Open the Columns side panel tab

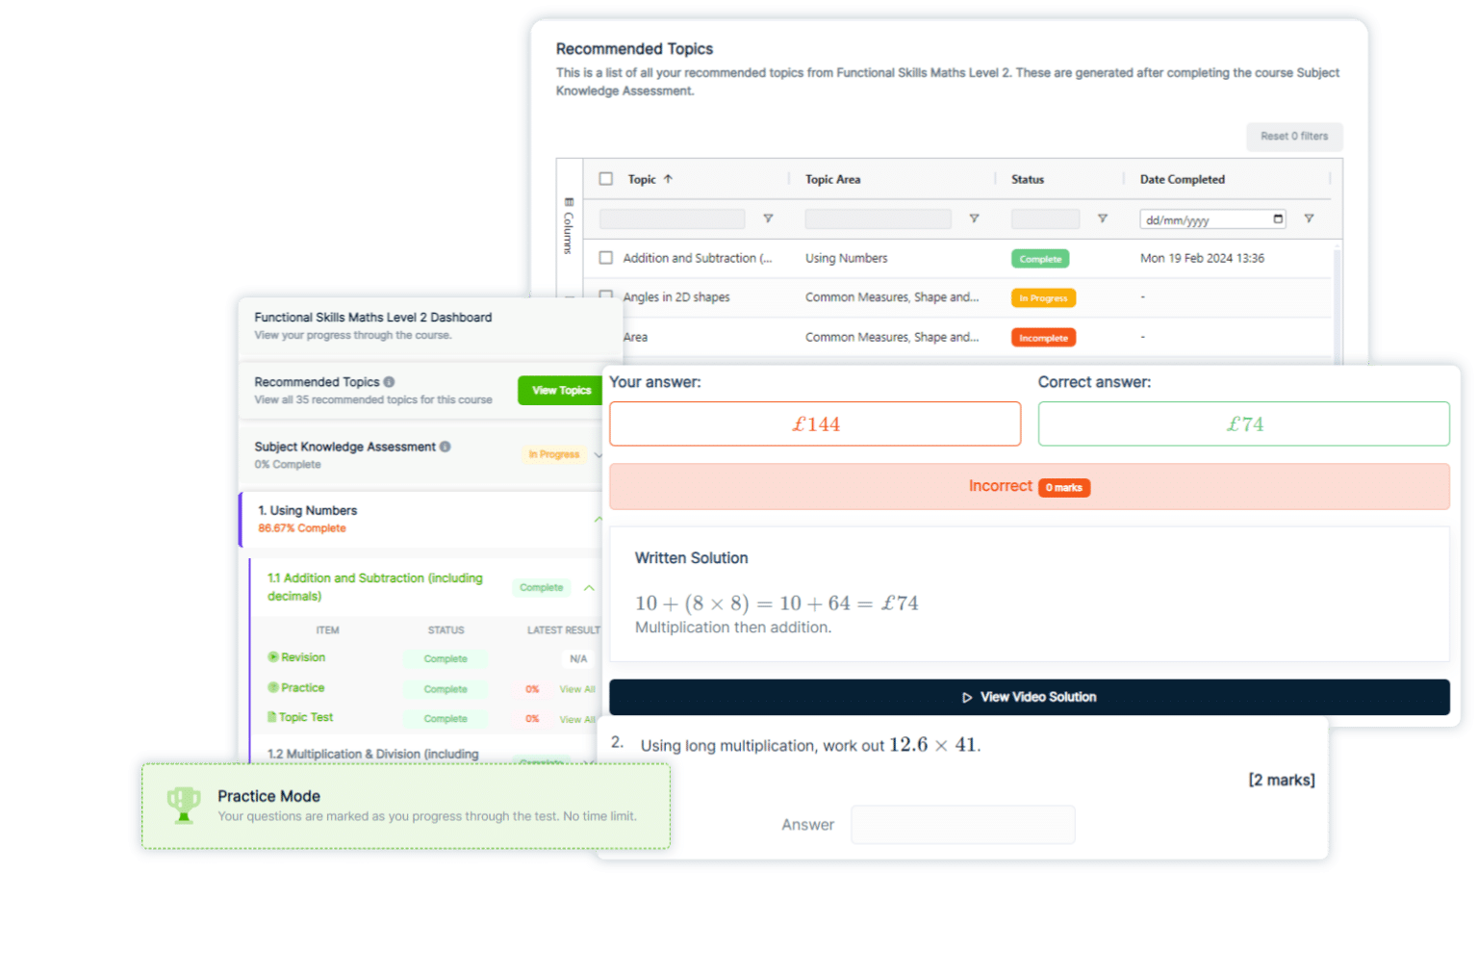[569, 227]
